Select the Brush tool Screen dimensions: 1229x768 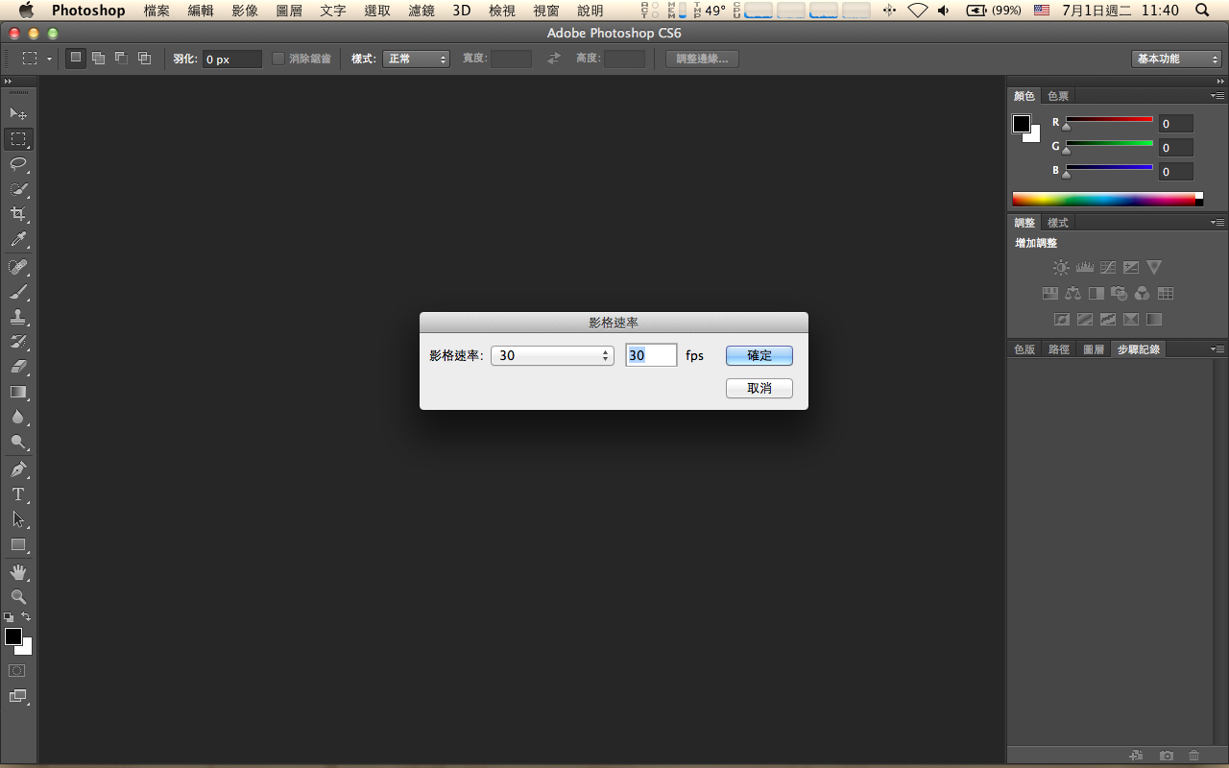[18, 291]
